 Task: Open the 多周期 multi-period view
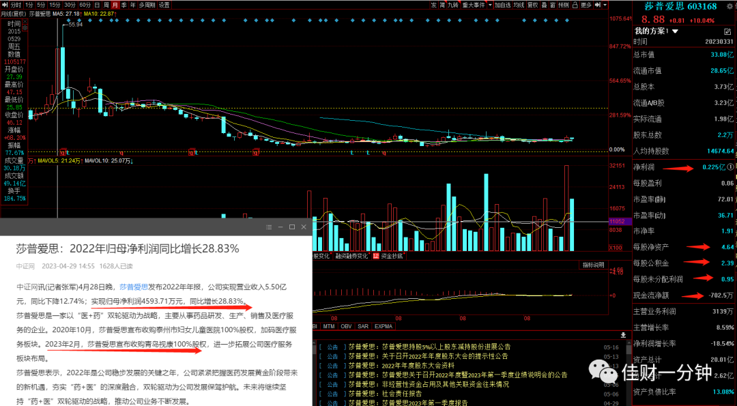(147, 5)
